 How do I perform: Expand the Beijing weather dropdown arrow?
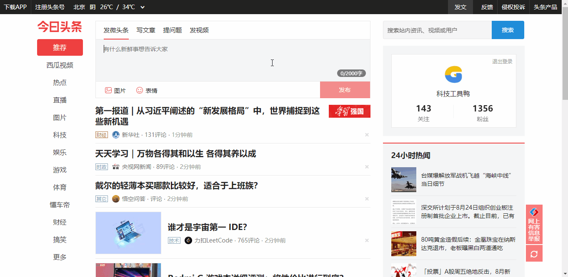point(143,7)
